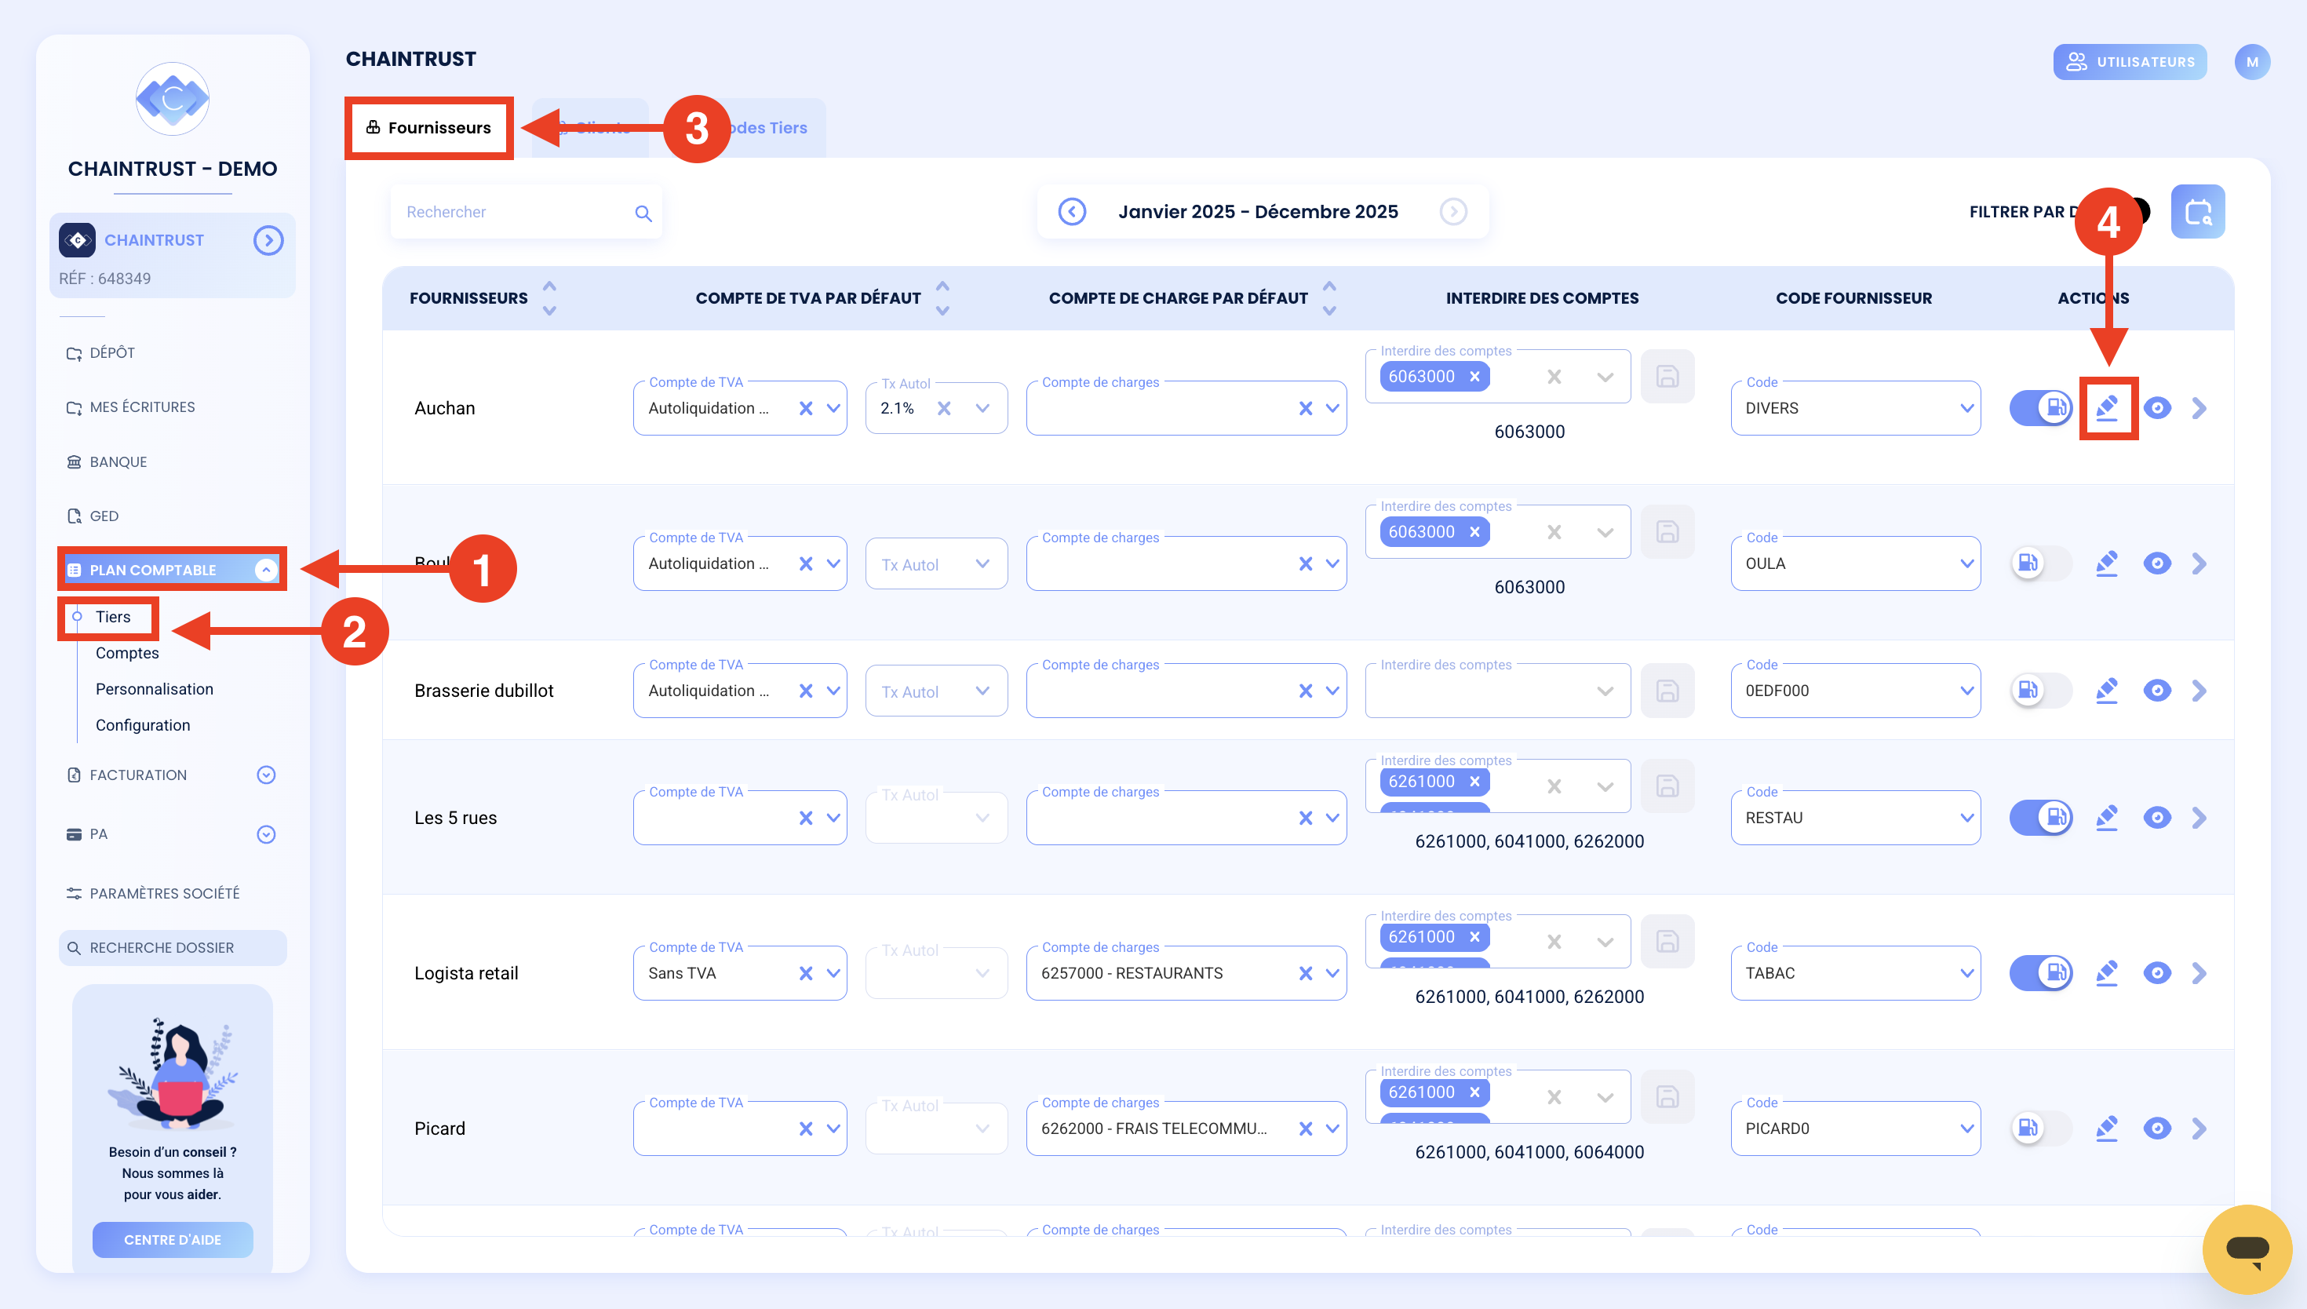Image resolution: width=2307 pixels, height=1309 pixels.
Task: Click the edit pencil icon for Picard
Action: (x=2107, y=1129)
